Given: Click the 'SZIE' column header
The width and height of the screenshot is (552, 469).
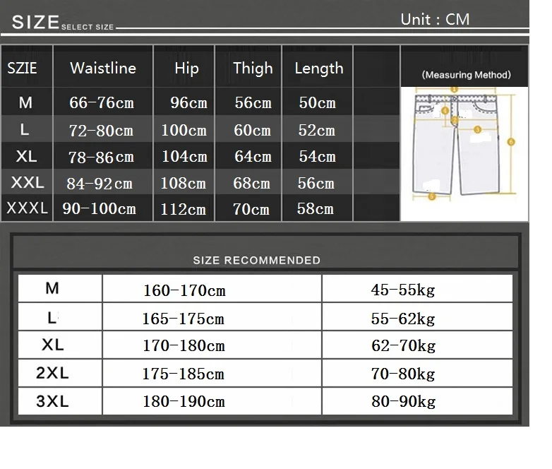Looking at the screenshot, I should point(22,68).
